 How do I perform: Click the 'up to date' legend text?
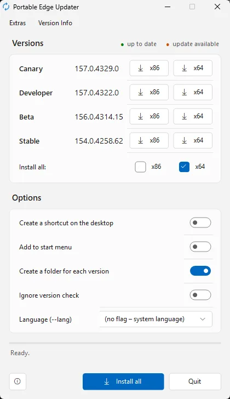click(x=142, y=44)
